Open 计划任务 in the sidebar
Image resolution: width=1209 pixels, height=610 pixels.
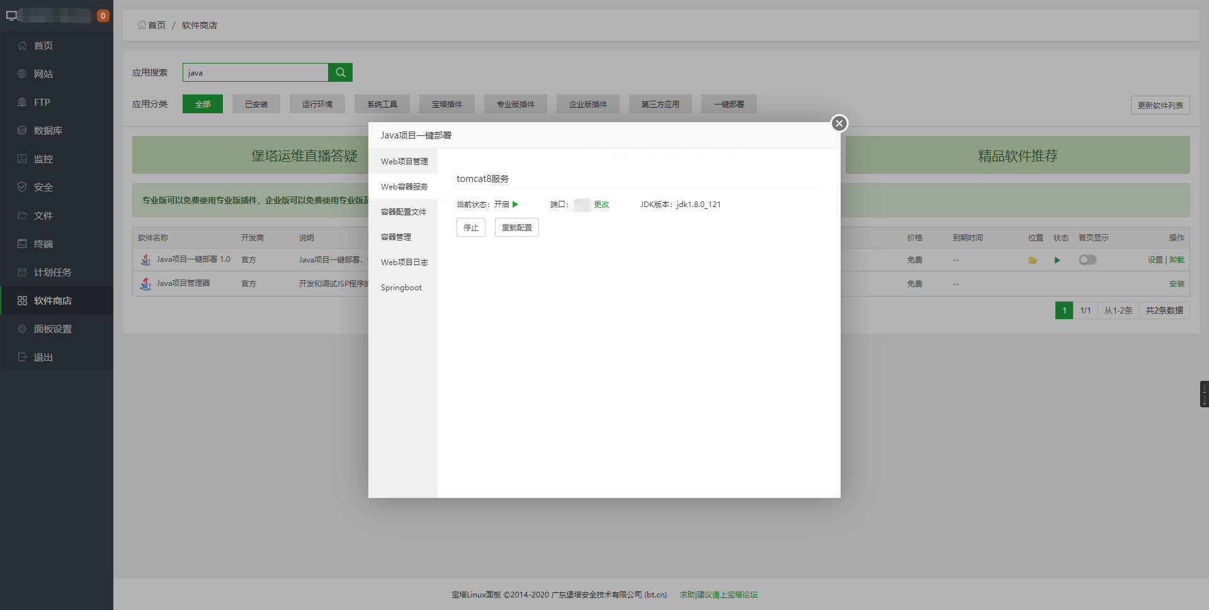tap(57, 272)
